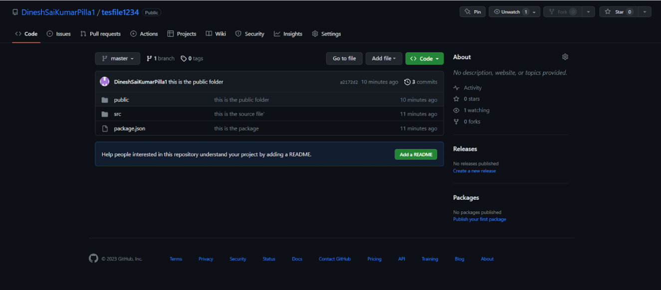Screen dimensions: 661x290
Task: Open the Projects tab
Action: [182, 34]
